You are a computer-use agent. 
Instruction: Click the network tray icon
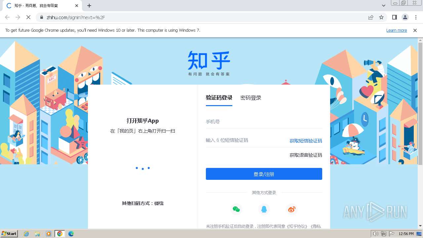click(x=384, y=234)
